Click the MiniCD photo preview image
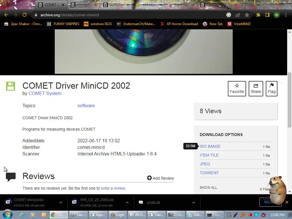Image resolution: width=292 pixels, height=219 pixels. pyautogui.click(x=144, y=52)
